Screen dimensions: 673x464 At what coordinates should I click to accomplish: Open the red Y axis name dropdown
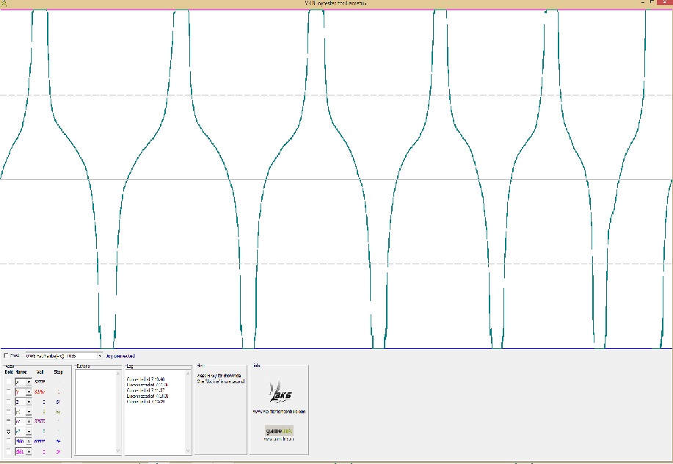(x=29, y=392)
